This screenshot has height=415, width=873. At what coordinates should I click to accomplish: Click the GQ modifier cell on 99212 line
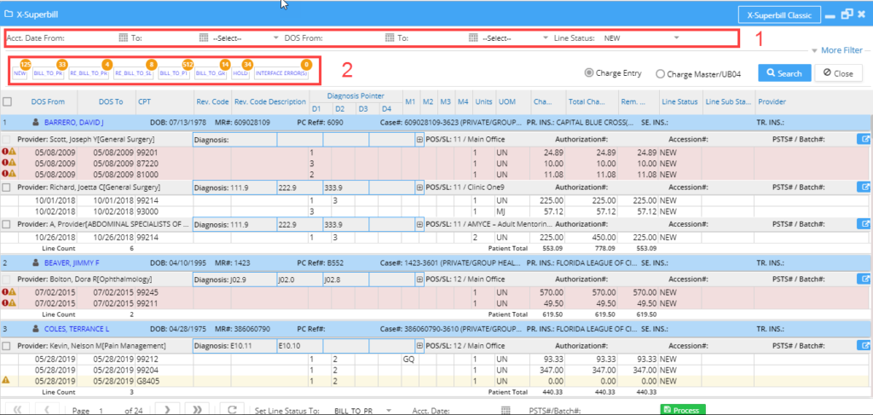[410, 358]
